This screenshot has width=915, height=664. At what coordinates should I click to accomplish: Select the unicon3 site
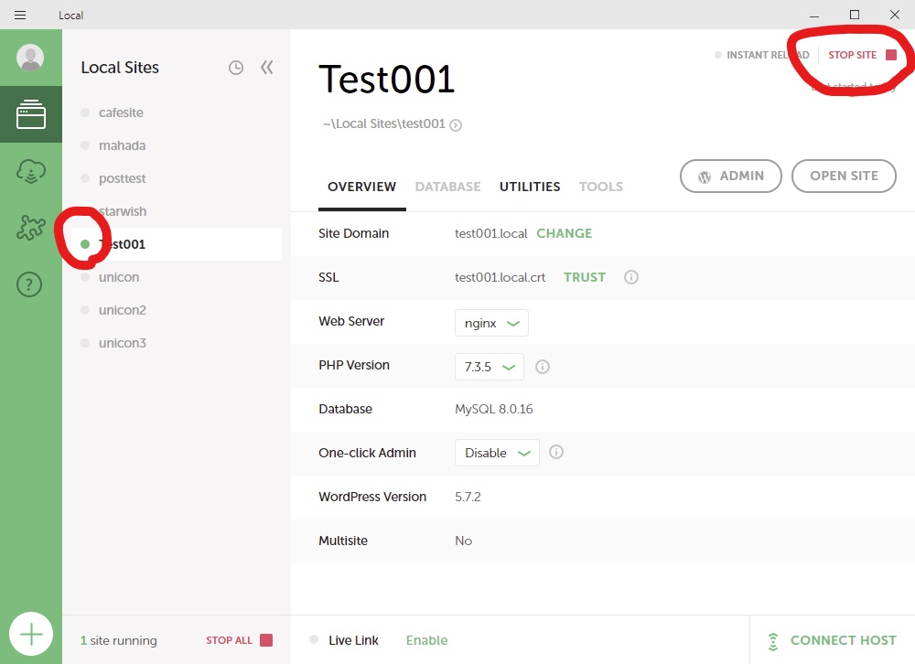click(x=123, y=342)
